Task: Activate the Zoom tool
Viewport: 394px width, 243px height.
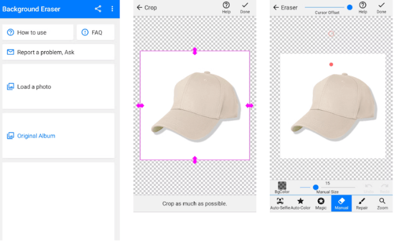Action: pyautogui.click(x=382, y=204)
